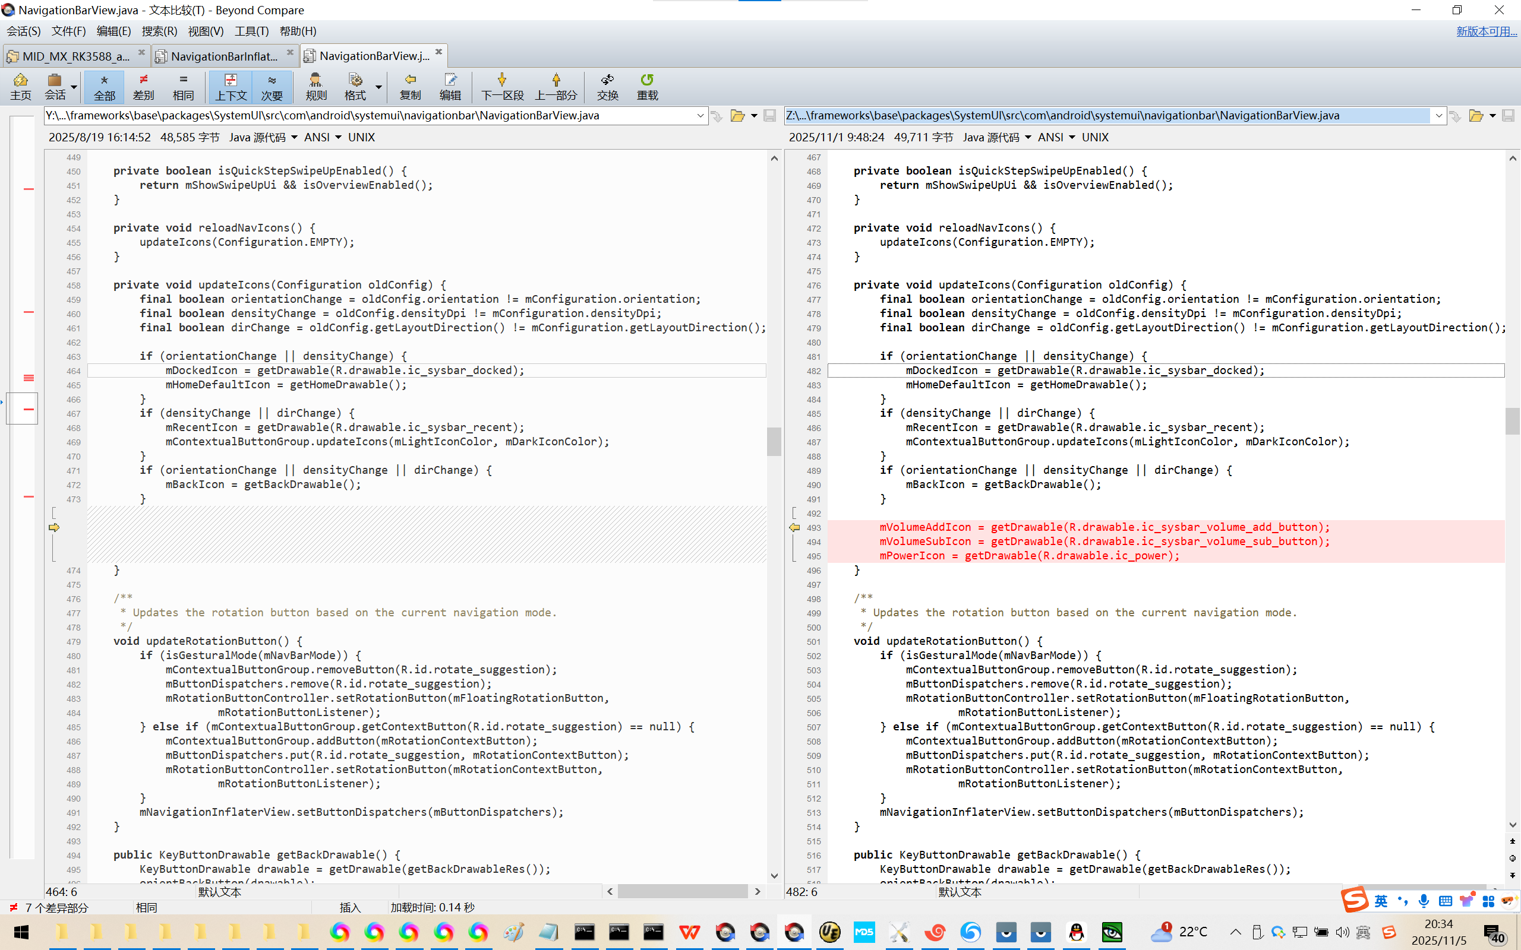Toggle Show All (全部) display filter
Screen dimensions: 1521x950
click(105, 86)
